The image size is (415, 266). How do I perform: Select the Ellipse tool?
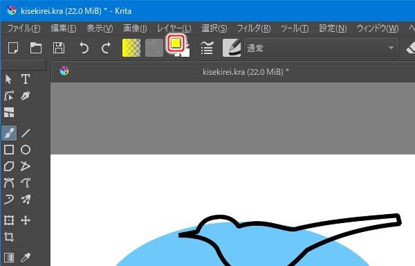26,150
